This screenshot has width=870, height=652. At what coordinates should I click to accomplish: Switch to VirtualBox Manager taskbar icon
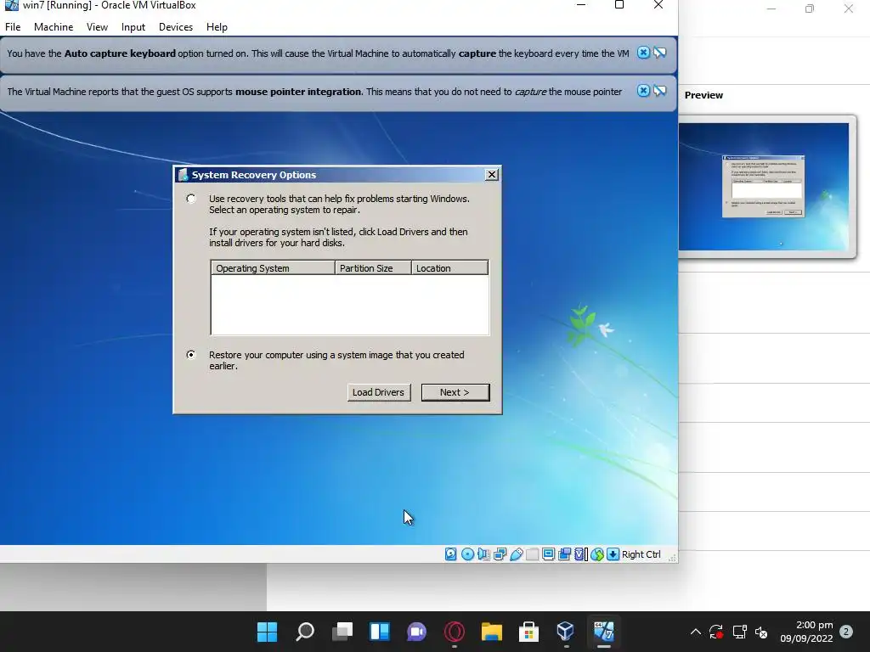566,632
